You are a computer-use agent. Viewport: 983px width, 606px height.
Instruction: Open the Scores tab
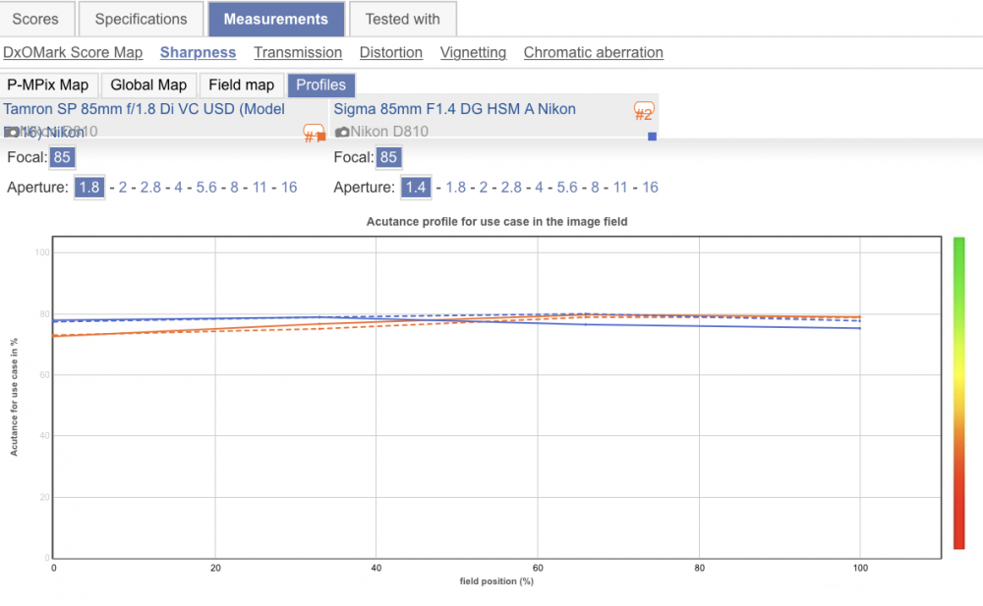pyautogui.click(x=35, y=19)
